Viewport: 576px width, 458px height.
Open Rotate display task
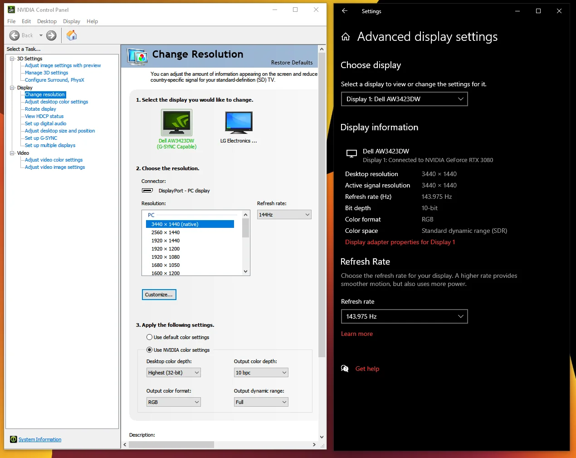click(x=40, y=109)
